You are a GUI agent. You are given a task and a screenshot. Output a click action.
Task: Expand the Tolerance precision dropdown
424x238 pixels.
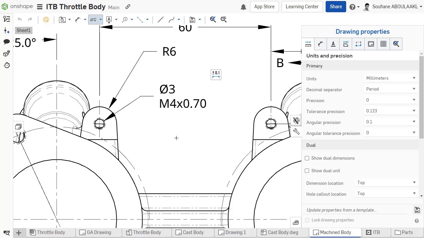tap(391, 111)
